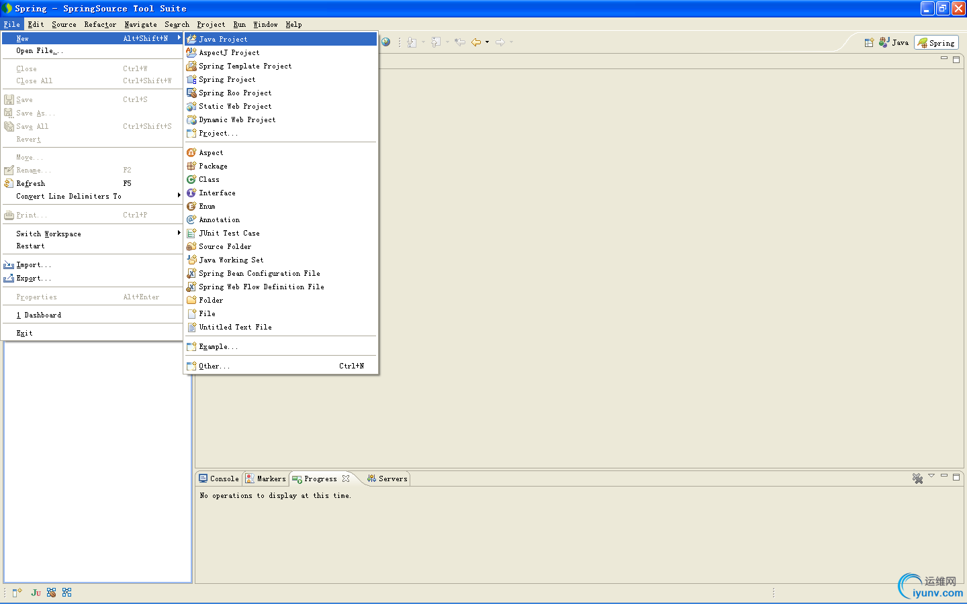Choose Exit from the File menu
The width and height of the screenshot is (967, 604).
pyautogui.click(x=93, y=333)
